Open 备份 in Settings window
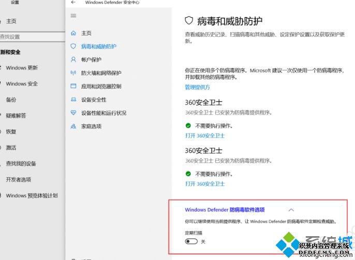Screen dimensions: 355x260 (11, 100)
